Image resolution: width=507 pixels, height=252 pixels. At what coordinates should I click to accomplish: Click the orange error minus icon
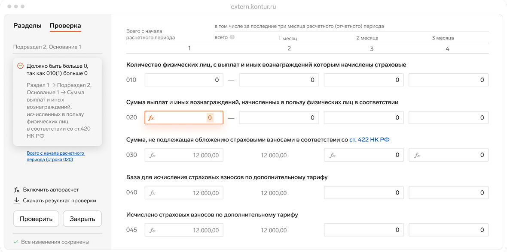point(20,66)
